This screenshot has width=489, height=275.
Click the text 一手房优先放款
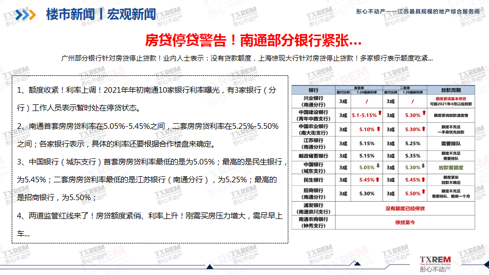tap(451, 132)
